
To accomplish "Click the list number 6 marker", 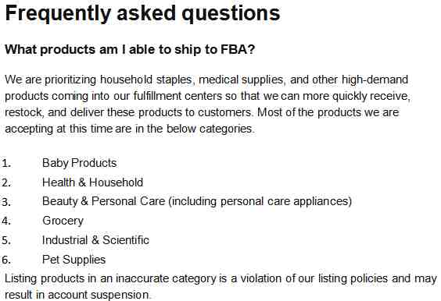I will (6, 260).
